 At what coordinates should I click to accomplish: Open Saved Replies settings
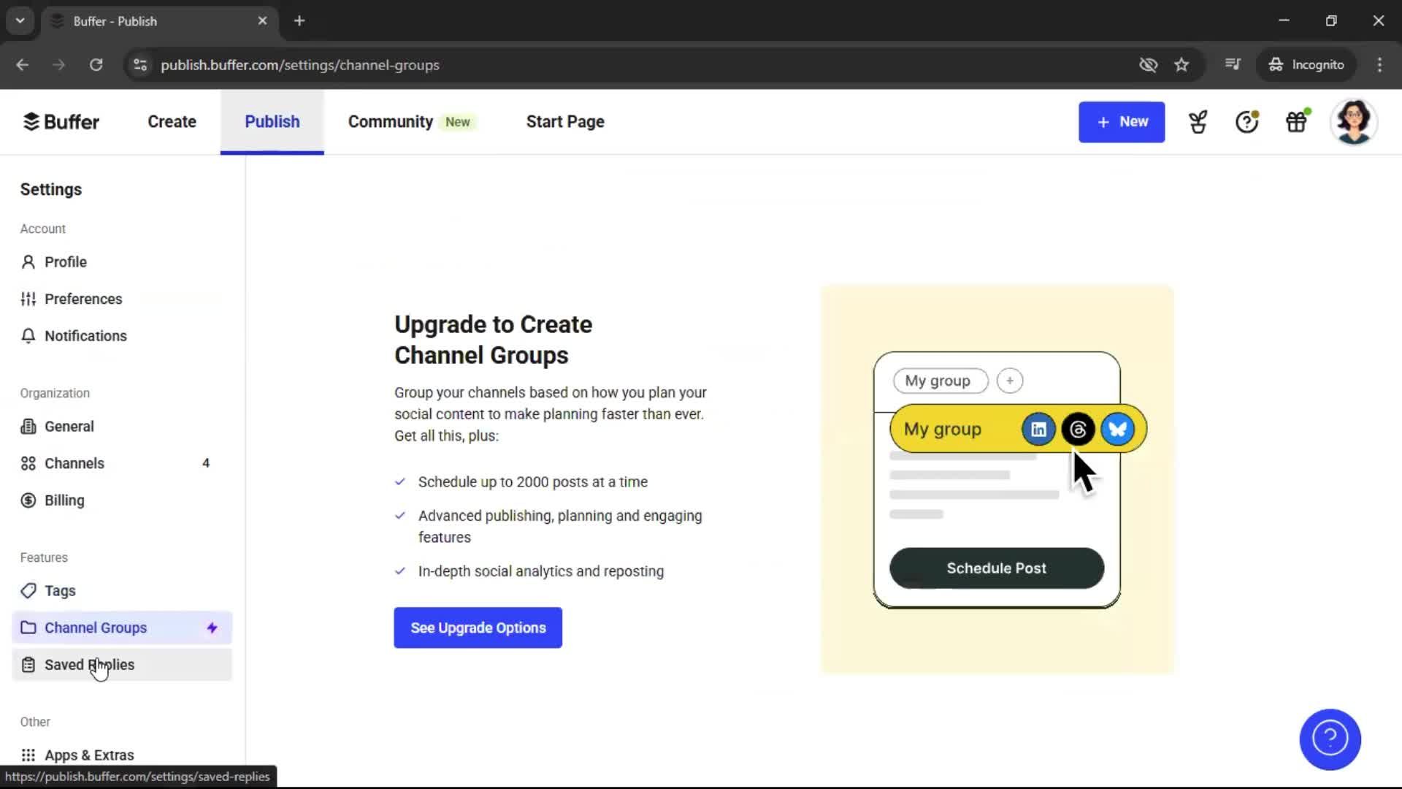(x=89, y=665)
